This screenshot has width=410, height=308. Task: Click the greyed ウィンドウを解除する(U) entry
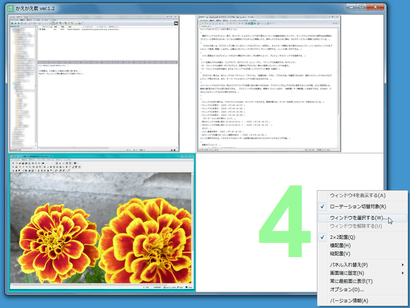[x=362, y=226]
